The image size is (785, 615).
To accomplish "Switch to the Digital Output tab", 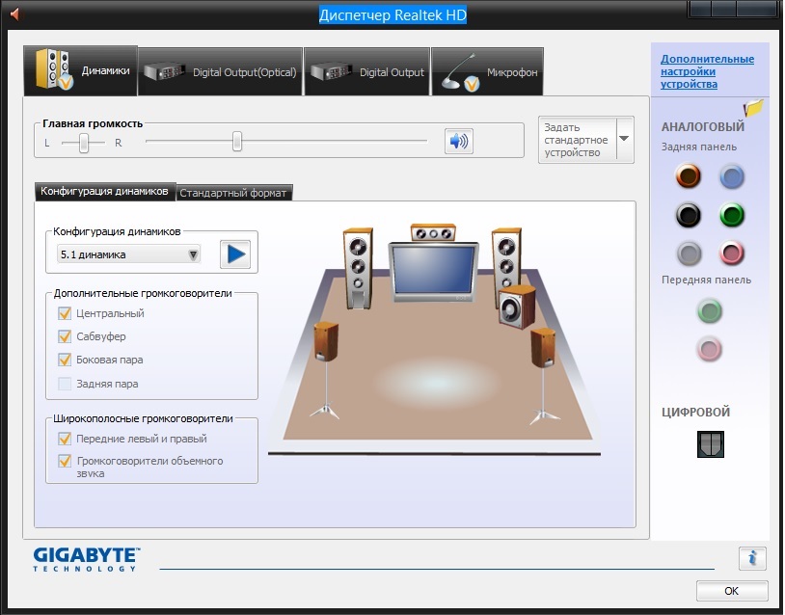I will click(367, 71).
